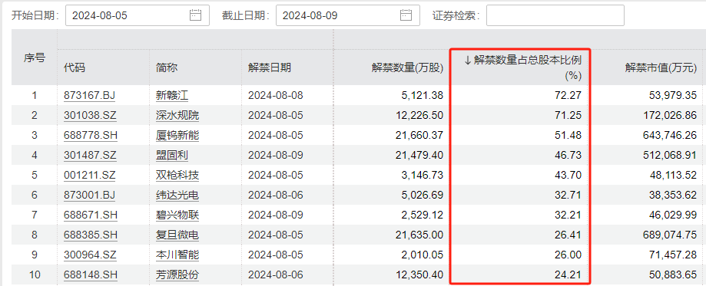Click the 解禁数量(万股) column header
This screenshot has width=706, height=286.
click(x=407, y=68)
